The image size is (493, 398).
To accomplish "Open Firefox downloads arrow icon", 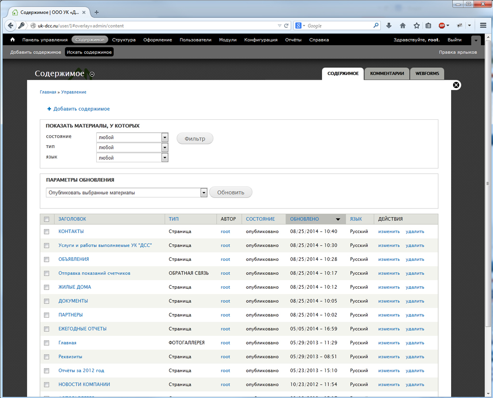I will [389, 26].
